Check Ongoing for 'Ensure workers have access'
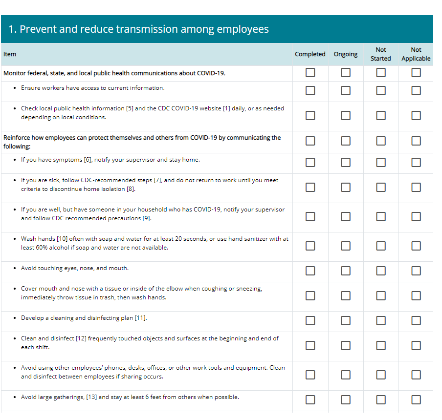Screen dimensions: 442x420 click(346, 90)
